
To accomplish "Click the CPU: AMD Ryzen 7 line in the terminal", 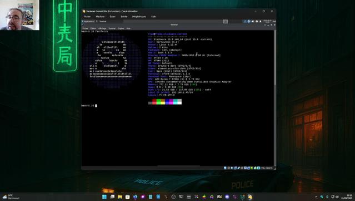I will (174, 79).
